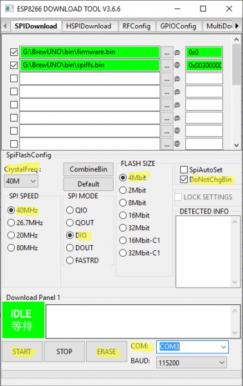Uncheck the spiffs.bin file checkbox
Image resolution: width=243 pixels, height=386 pixels.
click(14, 65)
